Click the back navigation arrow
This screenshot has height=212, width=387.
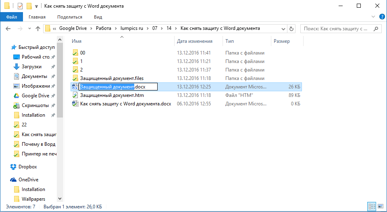[8, 29]
